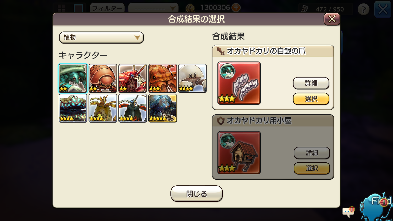Screen dimensions: 393x221
Task: Select the orange crab three-star character
Action: (x=162, y=78)
